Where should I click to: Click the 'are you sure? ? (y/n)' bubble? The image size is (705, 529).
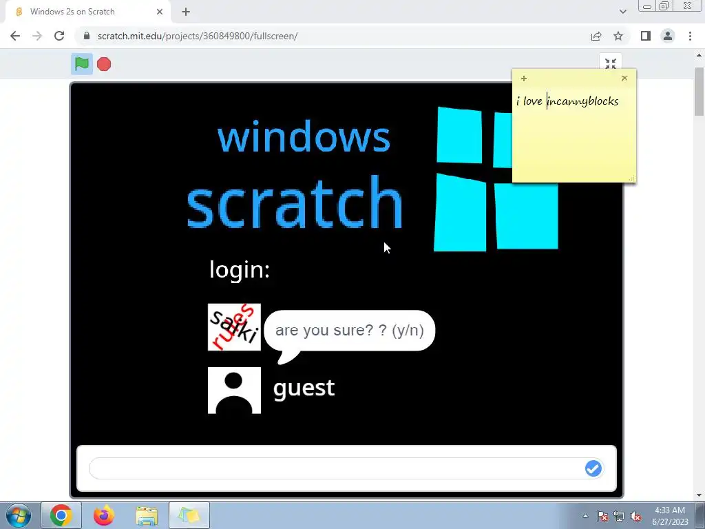coord(350,331)
